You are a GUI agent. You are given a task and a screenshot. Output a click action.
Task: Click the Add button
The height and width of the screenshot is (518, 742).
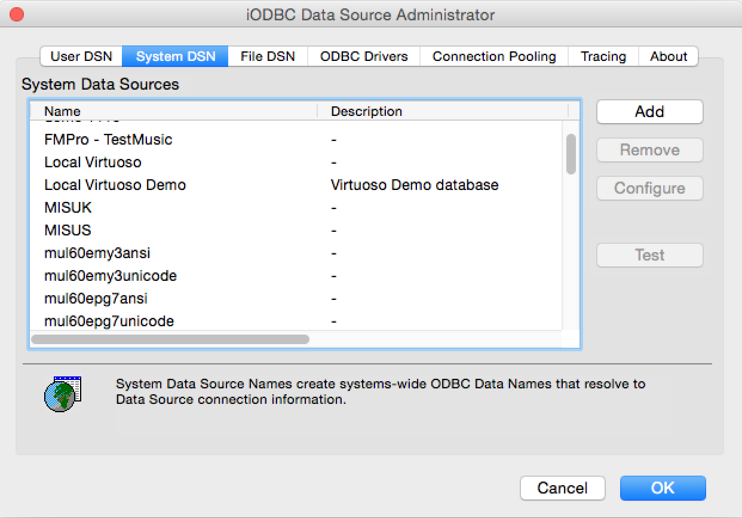[x=649, y=112]
